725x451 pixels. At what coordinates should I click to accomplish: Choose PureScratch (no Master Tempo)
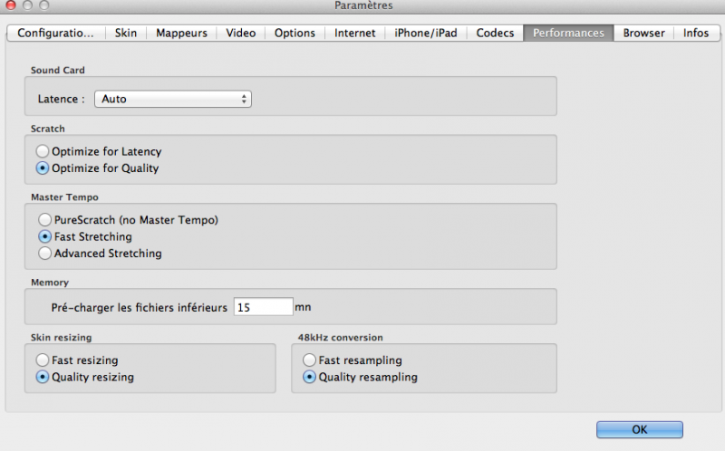tap(45, 220)
